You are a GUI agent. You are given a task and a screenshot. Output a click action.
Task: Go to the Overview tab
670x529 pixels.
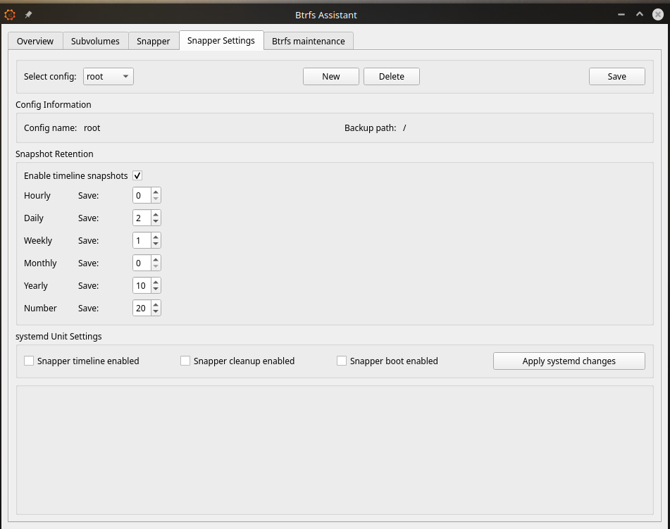tap(35, 41)
